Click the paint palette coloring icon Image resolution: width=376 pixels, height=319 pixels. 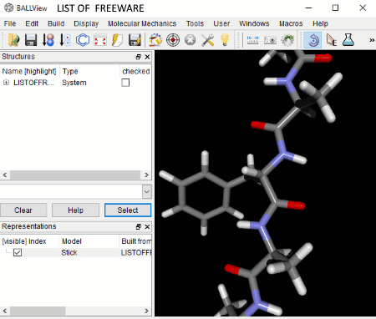pyautogui.click(x=155, y=40)
